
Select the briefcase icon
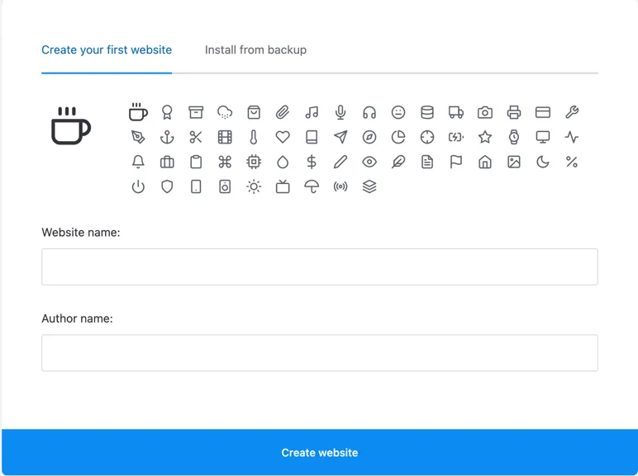coord(167,162)
